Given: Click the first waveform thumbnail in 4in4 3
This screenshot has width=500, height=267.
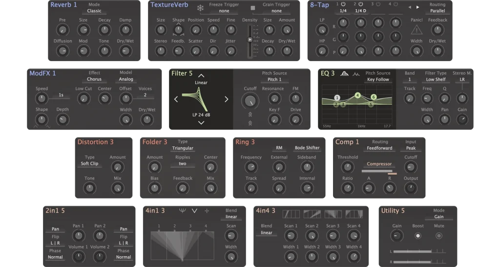Looking at the screenshot, I should pyautogui.click(x=291, y=214).
